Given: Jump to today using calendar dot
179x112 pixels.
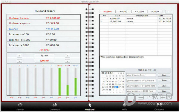Looking at the screenshot, I should point(121,73).
